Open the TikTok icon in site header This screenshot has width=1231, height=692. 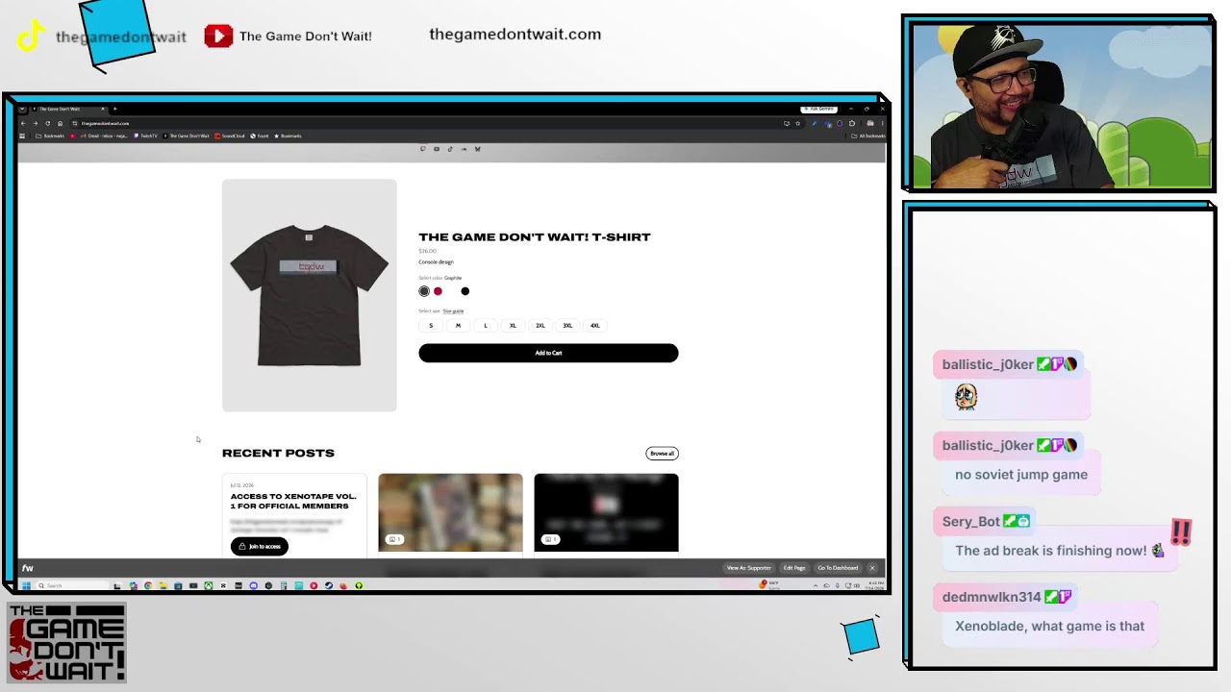[x=450, y=149]
